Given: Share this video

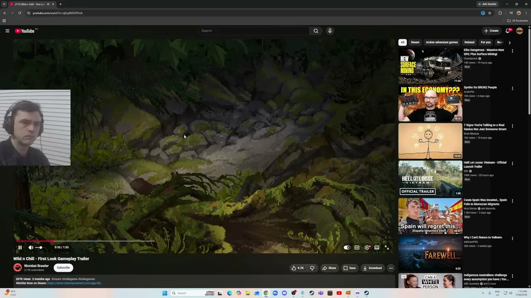Looking at the screenshot, I should point(329,268).
